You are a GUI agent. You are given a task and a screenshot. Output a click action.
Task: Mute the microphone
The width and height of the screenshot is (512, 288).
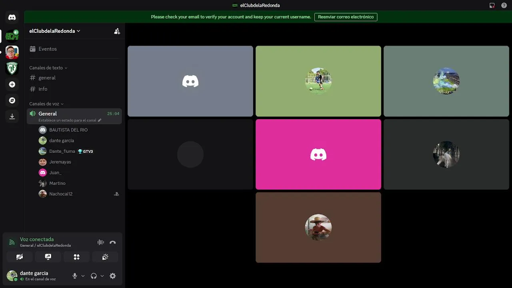coord(74,276)
